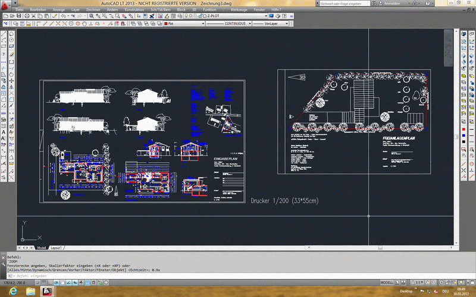Click the Center object snap circle icon
The width and height of the screenshot is (476, 297).
coord(71,23)
